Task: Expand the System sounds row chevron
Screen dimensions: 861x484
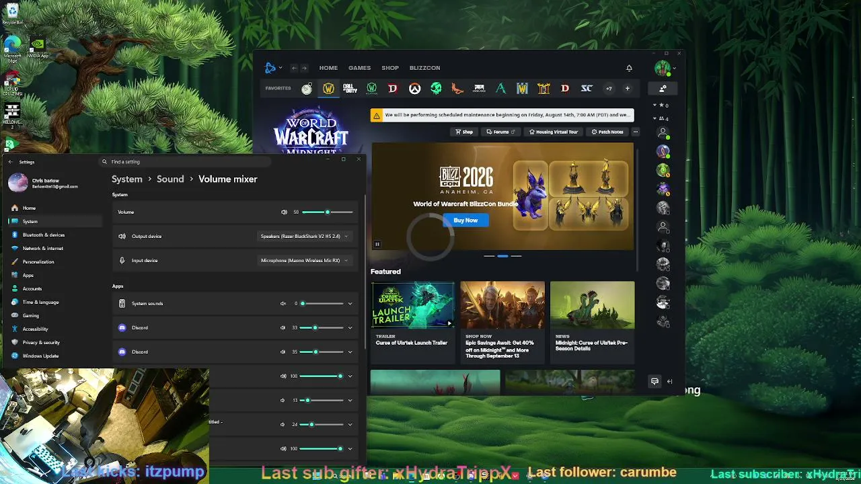Action: click(350, 304)
